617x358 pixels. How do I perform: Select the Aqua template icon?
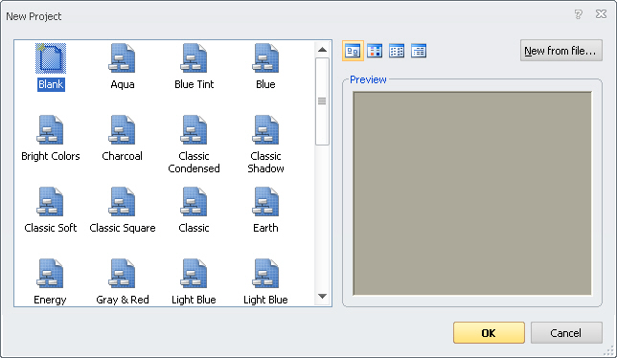tap(122, 58)
